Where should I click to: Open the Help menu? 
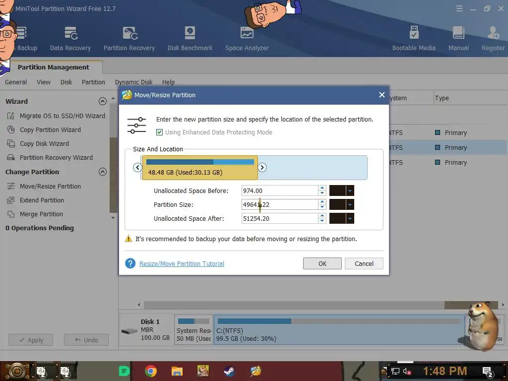[168, 82]
